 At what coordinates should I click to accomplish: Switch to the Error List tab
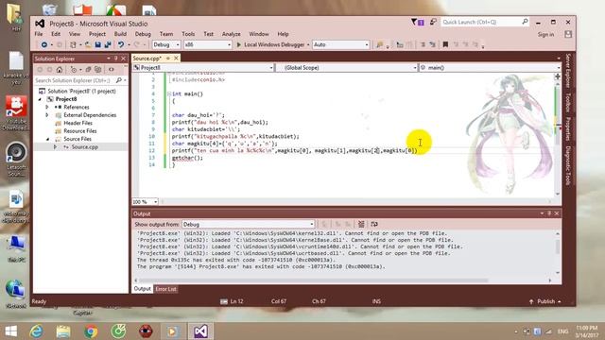166,289
